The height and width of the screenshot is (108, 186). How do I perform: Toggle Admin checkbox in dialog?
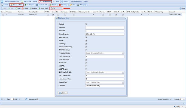coord(86,41)
